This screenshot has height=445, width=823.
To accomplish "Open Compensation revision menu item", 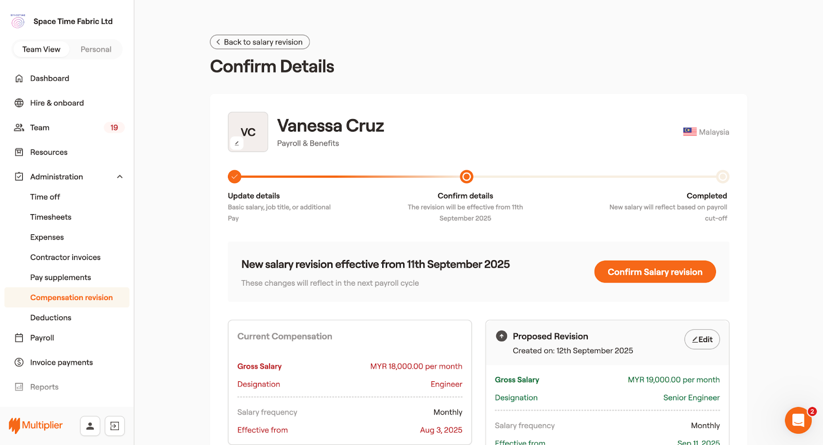I will [x=71, y=298].
